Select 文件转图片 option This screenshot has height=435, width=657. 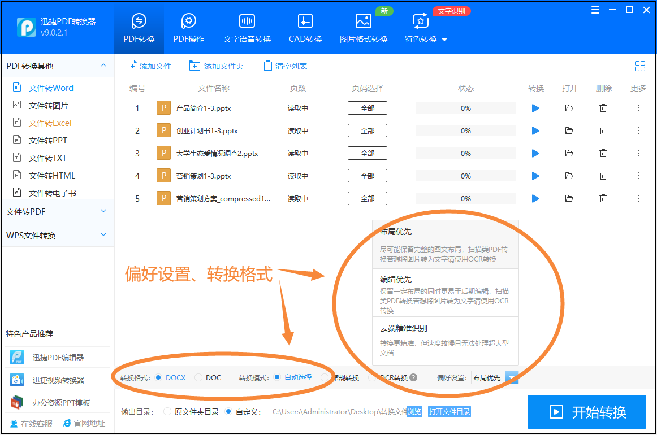click(x=48, y=106)
